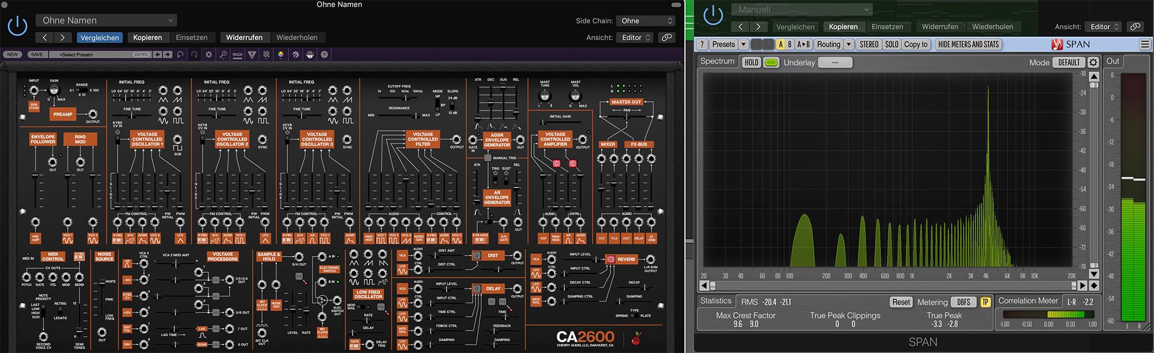The width and height of the screenshot is (1154, 353).
Task: Toggle SPAN plugin power bypass button
Action: click(713, 15)
